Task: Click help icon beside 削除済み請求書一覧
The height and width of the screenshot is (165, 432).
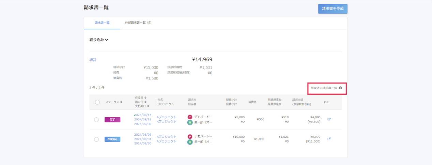Action: [x=340, y=88]
